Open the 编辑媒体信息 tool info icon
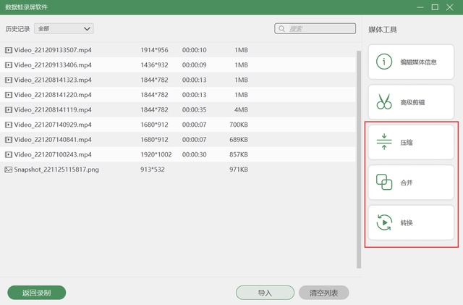The image size is (463, 305). [x=384, y=62]
